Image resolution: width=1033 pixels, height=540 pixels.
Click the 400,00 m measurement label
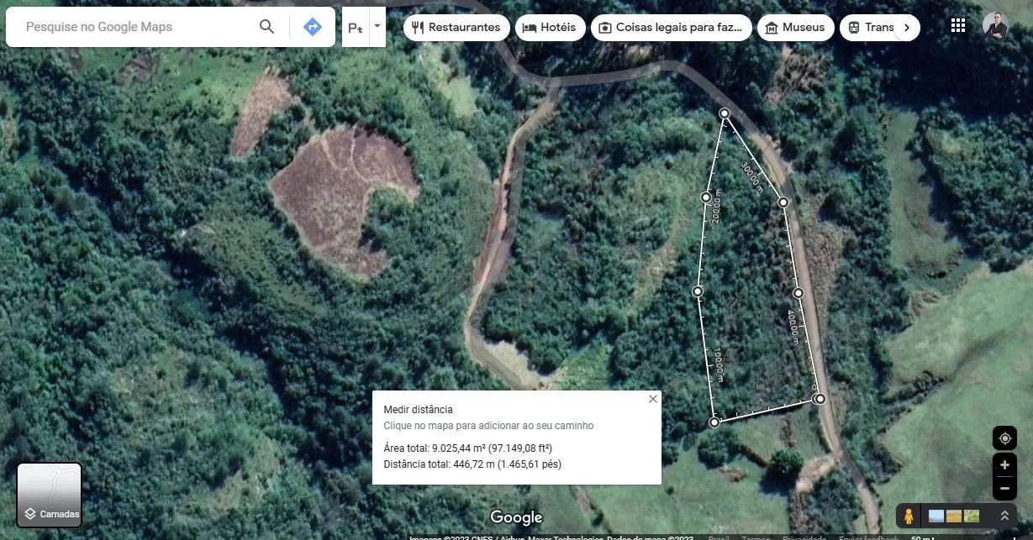pos(793,328)
